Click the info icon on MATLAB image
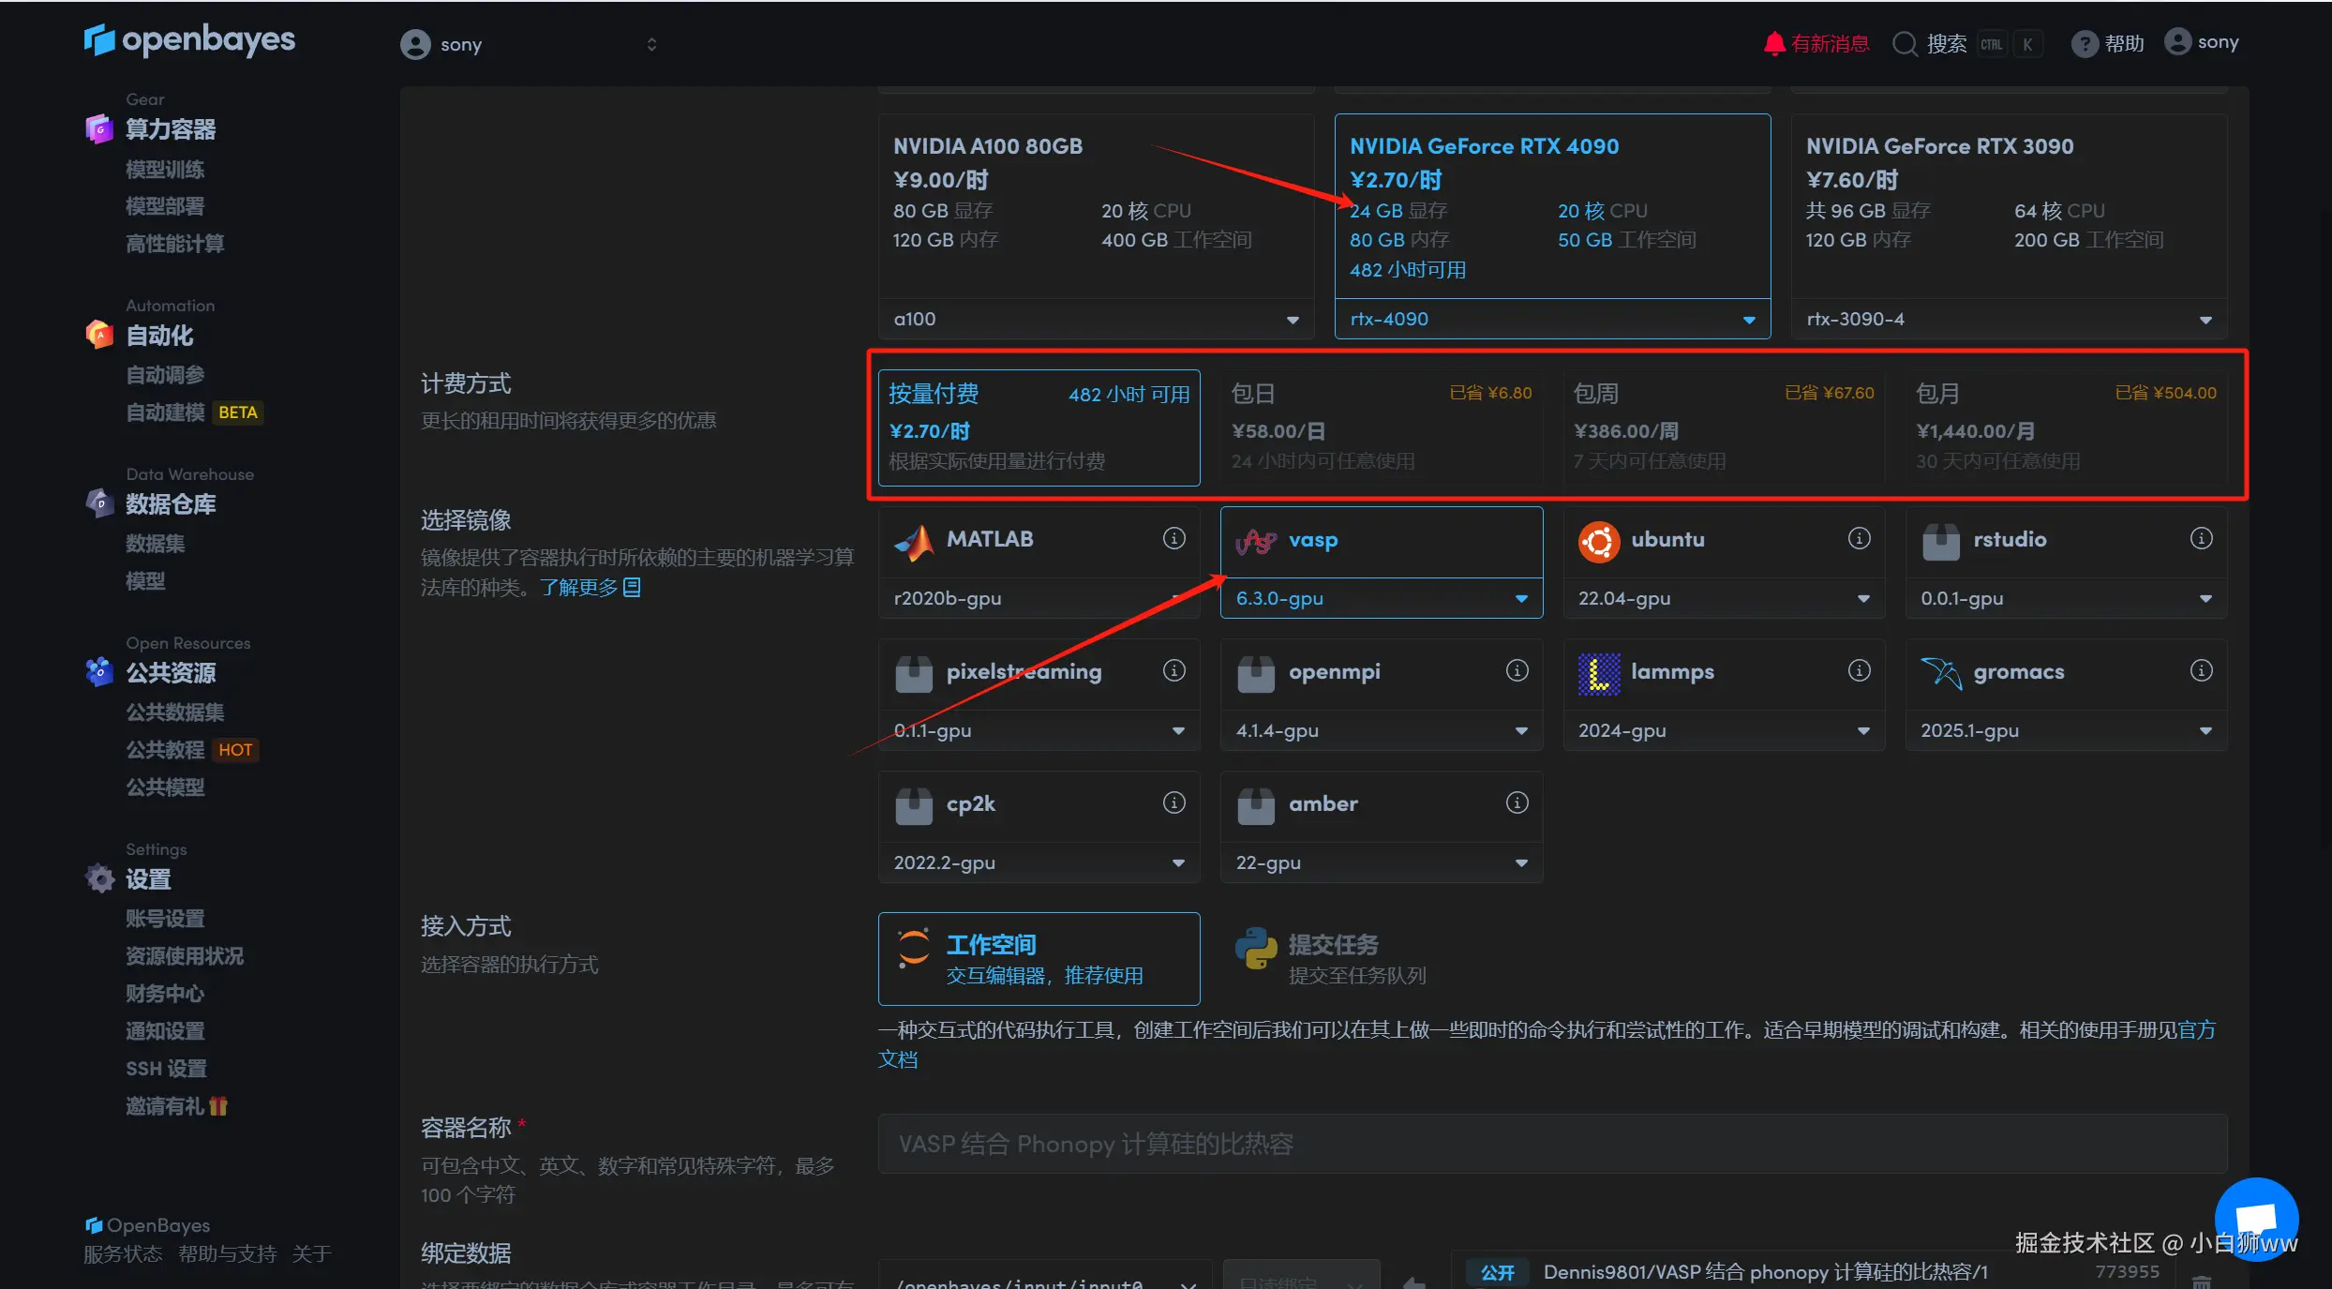This screenshot has width=2332, height=1289. coord(1173,538)
